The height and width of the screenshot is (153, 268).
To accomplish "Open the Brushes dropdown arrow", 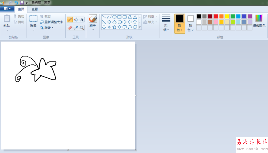I will point(93,30).
